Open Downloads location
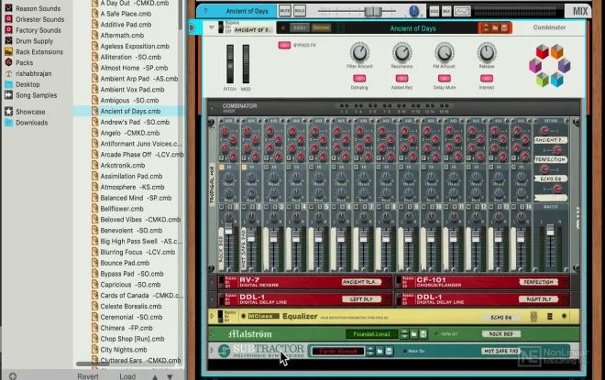 [x=27, y=123]
